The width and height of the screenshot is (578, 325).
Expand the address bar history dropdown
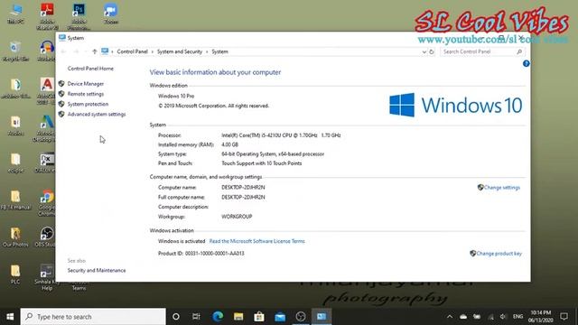[x=424, y=52]
